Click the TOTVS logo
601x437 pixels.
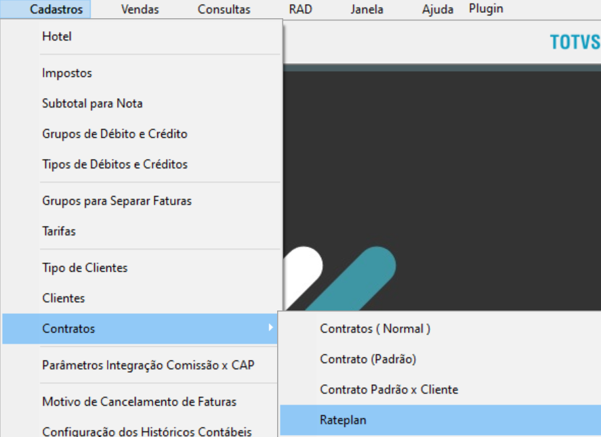(575, 42)
